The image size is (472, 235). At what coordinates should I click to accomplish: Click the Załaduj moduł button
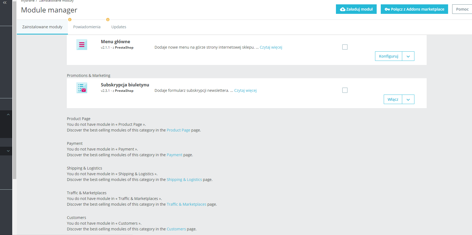pyautogui.click(x=356, y=9)
